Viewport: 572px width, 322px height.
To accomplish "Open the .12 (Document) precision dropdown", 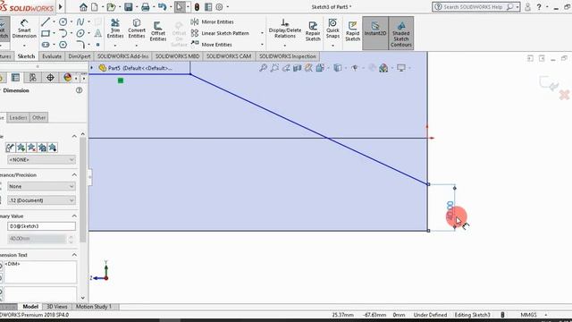I will coord(41,200).
